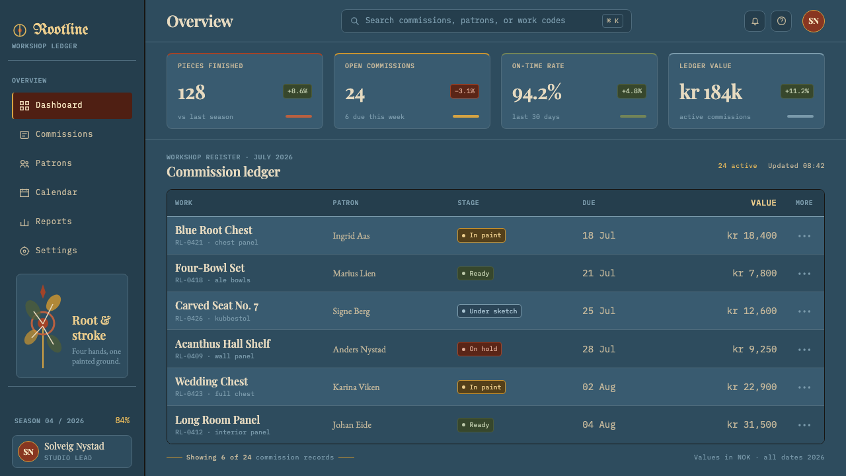Click the In paint badge for Wedding Chest
The height and width of the screenshot is (476, 846).
pos(481,387)
